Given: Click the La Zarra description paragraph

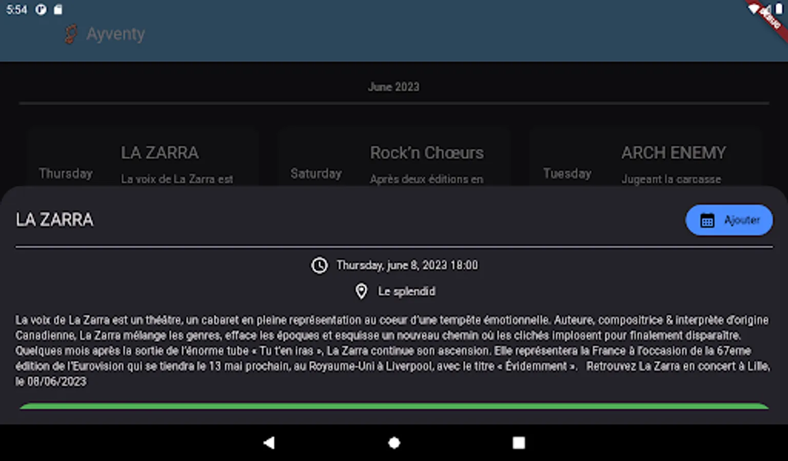Looking at the screenshot, I should pyautogui.click(x=393, y=351).
